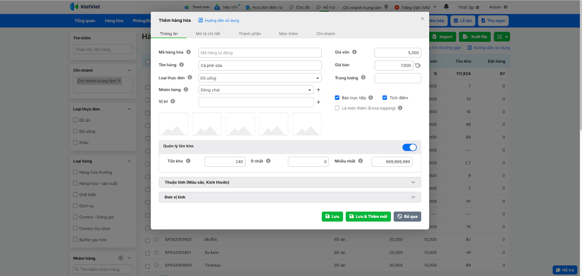This screenshot has height=276, width=582.
Task: Click info icon next to Loại thực đơn
Action: pos(190,77)
